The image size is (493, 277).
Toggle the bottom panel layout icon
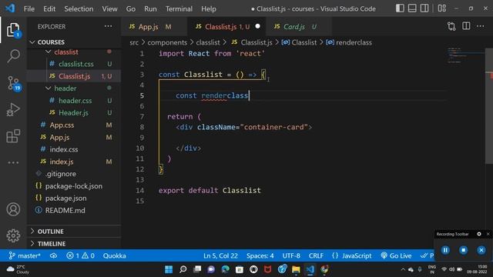(x=412, y=8)
